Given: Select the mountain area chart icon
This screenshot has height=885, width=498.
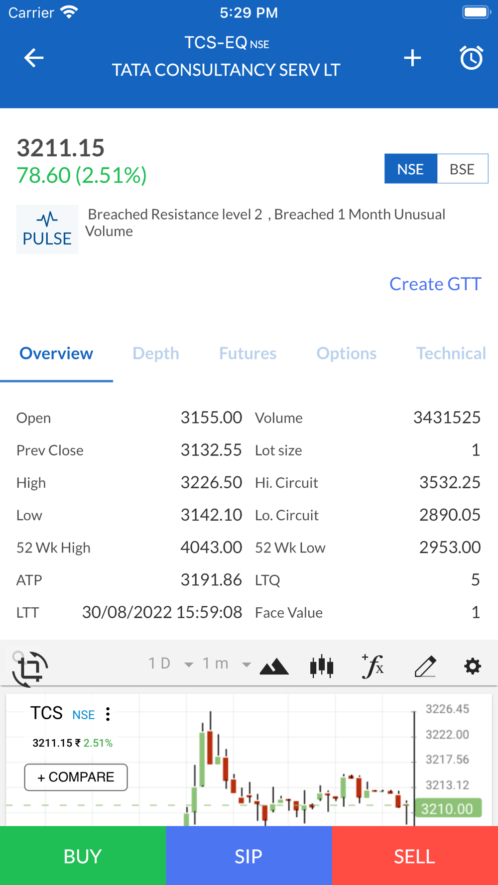Looking at the screenshot, I should point(274,666).
